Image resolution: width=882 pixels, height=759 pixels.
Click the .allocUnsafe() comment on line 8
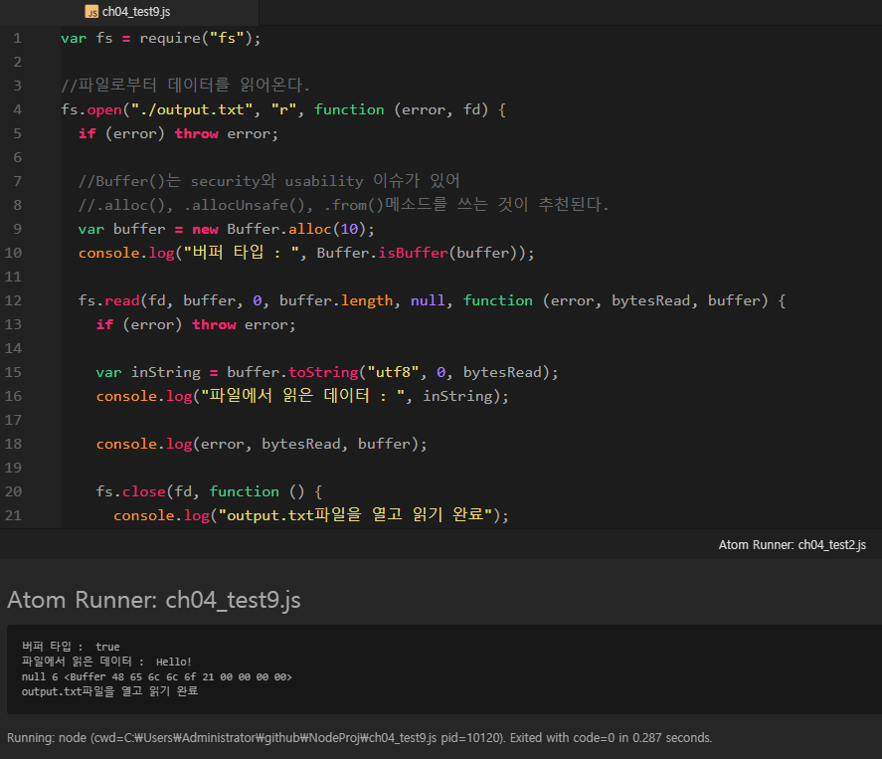(245, 205)
